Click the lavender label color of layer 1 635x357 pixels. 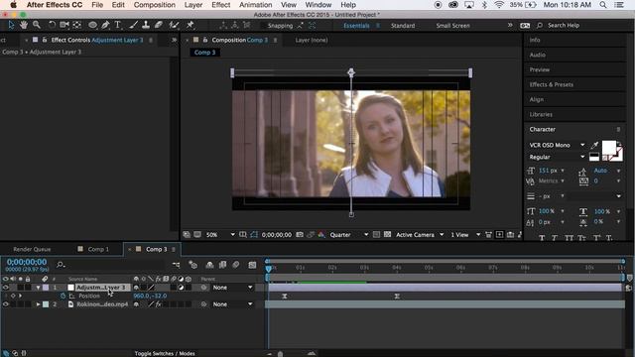[x=46, y=288]
